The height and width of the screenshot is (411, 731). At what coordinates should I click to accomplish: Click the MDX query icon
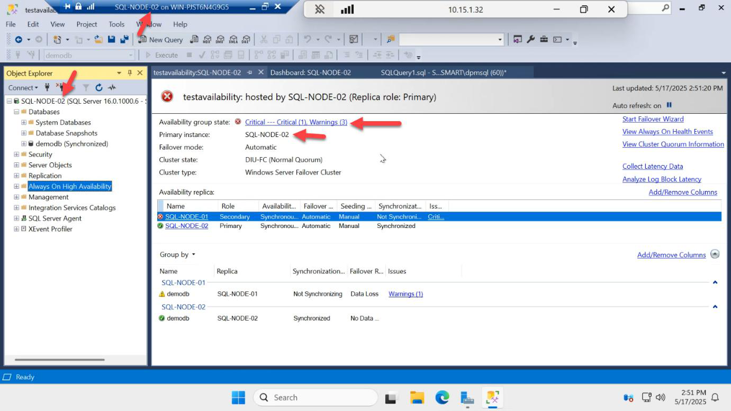(x=207, y=40)
